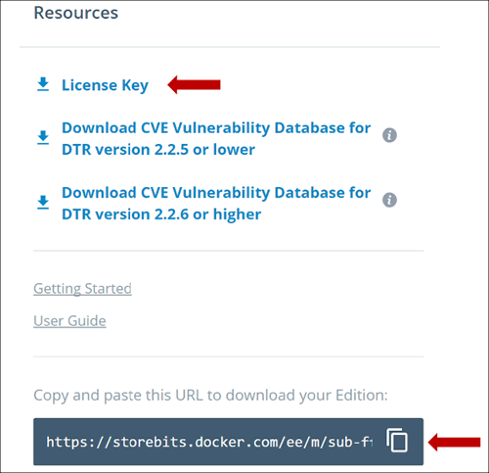Show info for DTR 2.2.5 or lower database
Image resolution: width=489 pixels, height=473 pixels.
[389, 135]
